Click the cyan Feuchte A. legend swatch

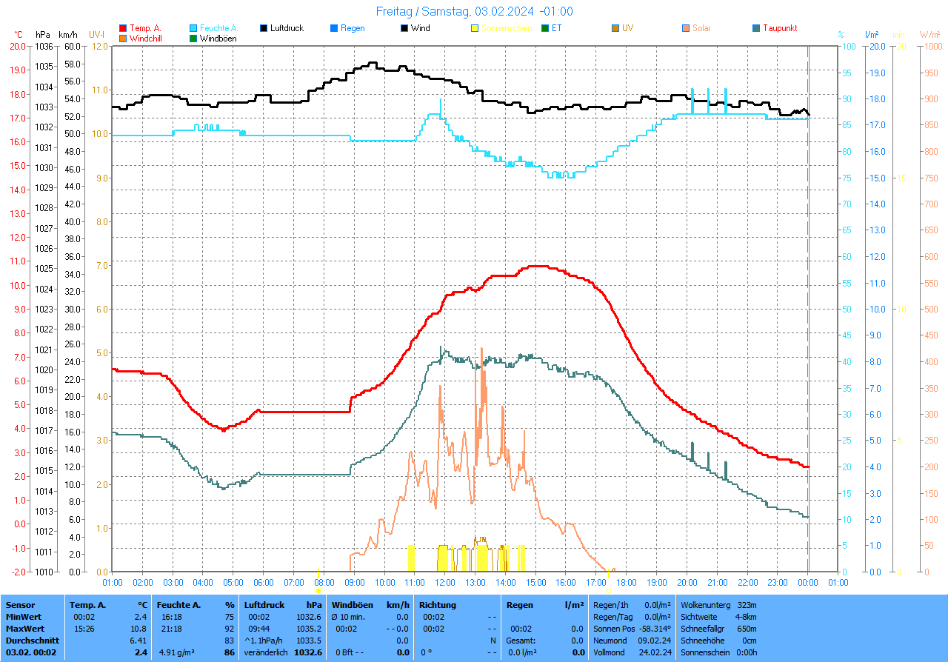[193, 28]
